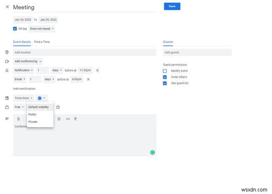Click the Add guests field
Image resolution: width=272 pixels, height=194 pixels.
click(x=197, y=52)
